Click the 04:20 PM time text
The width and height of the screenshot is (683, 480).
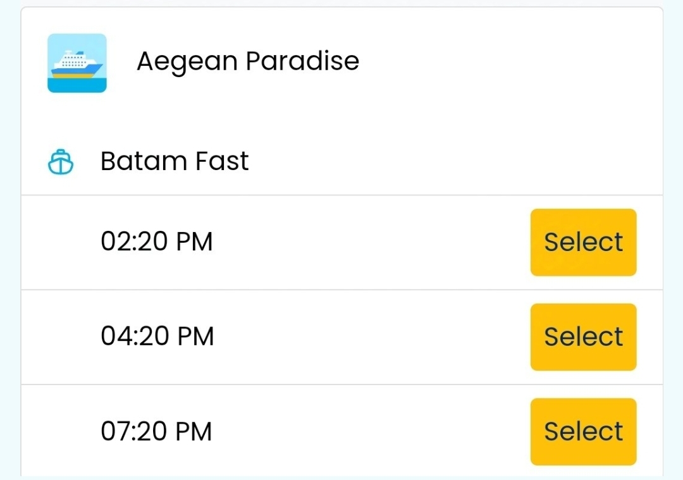157,336
